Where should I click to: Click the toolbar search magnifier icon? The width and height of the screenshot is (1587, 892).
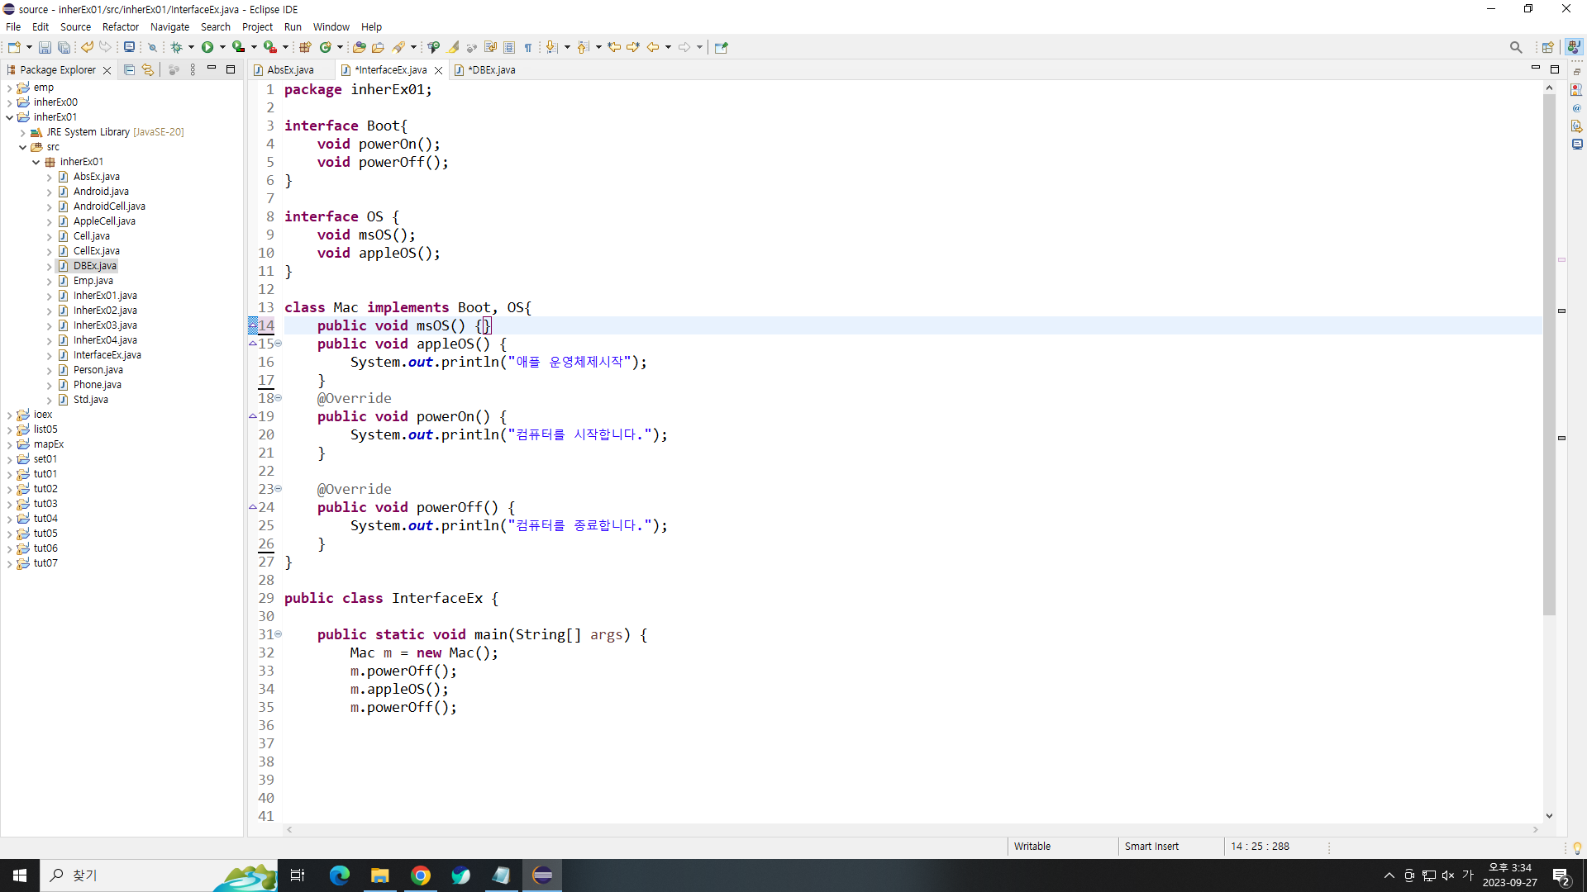[1515, 47]
